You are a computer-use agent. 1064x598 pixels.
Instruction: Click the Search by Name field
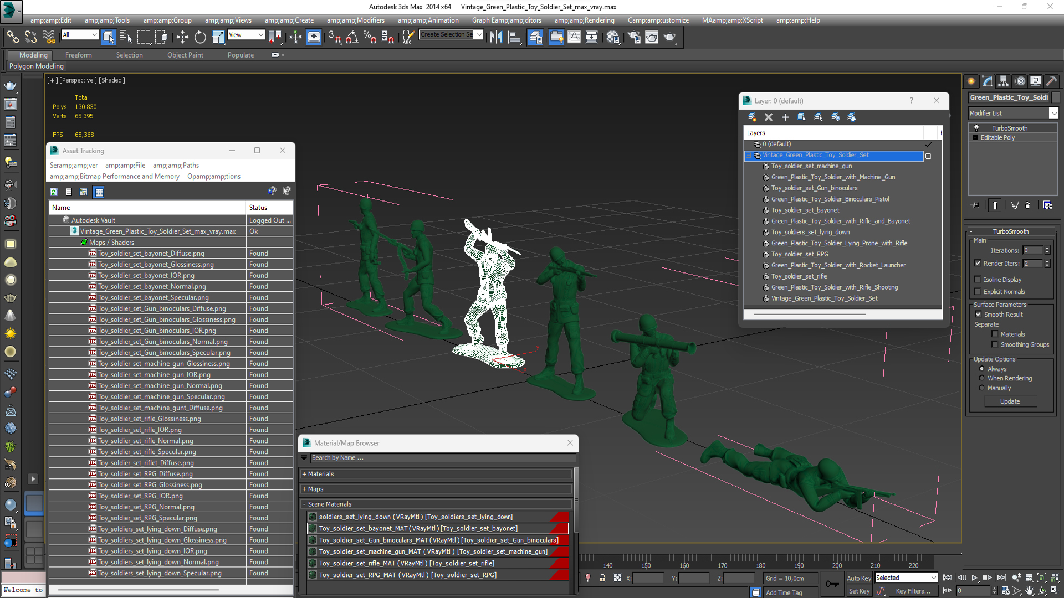443,458
